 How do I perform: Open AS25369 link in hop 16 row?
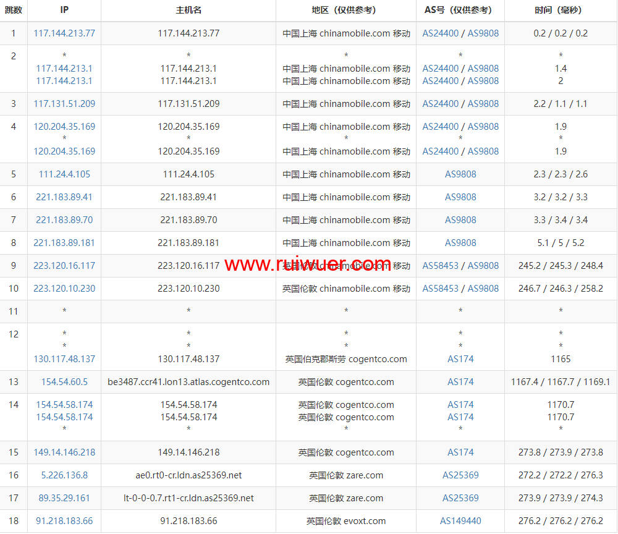460,475
